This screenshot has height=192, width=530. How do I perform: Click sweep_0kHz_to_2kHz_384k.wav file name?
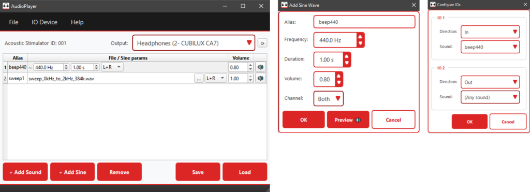point(61,79)
